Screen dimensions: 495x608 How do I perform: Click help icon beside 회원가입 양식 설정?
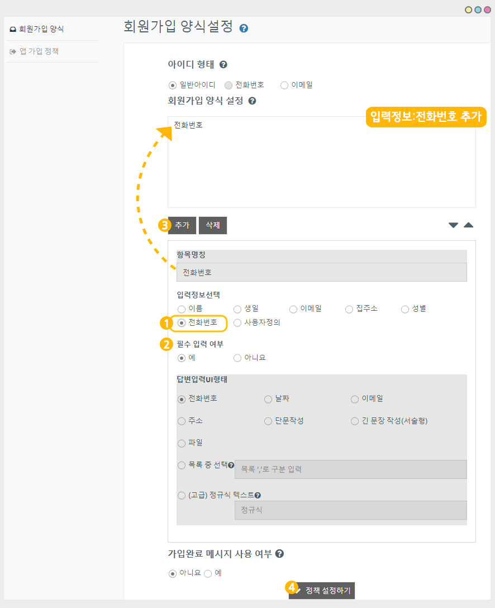[252, 101]
